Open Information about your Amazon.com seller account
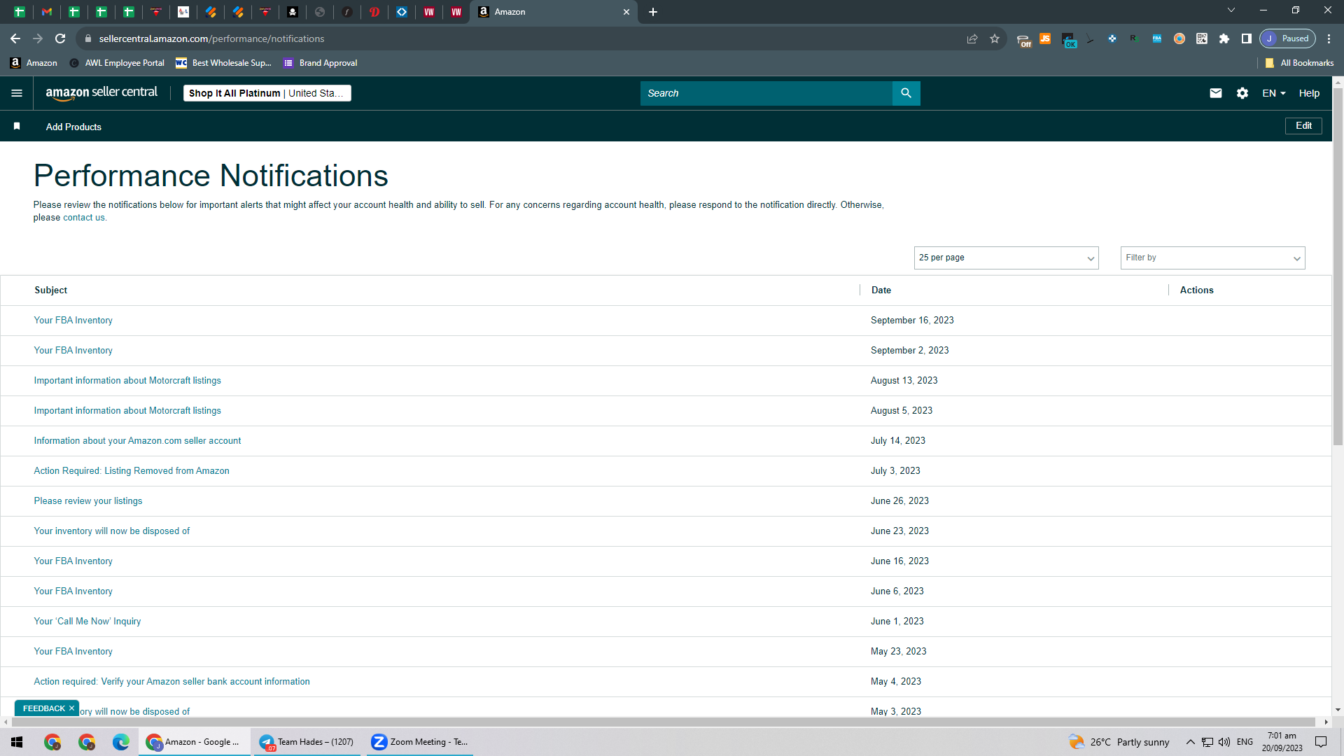 [137, 441]
